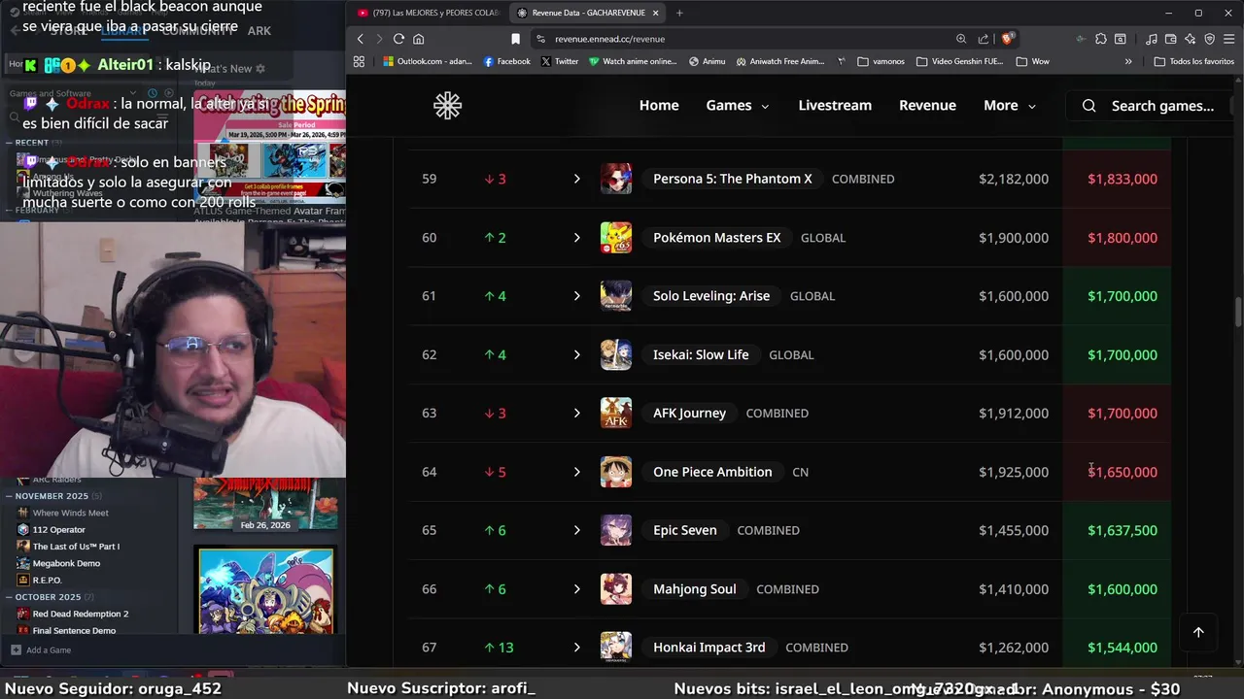This screenshot has height=699, width=1244.
Task: Click the search magnifier icon in site header
Action: 1089,106
